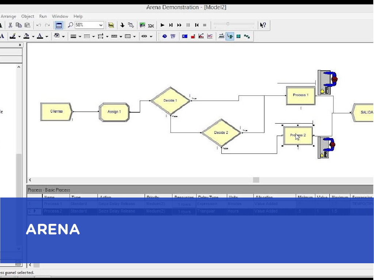Open the Run menu
Screen dimensions: 374x280
[x=43, y=16]
